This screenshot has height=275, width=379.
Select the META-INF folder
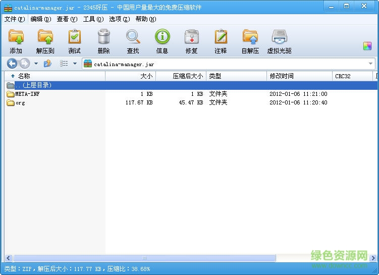pyautogui.click(x=27, y=94)
